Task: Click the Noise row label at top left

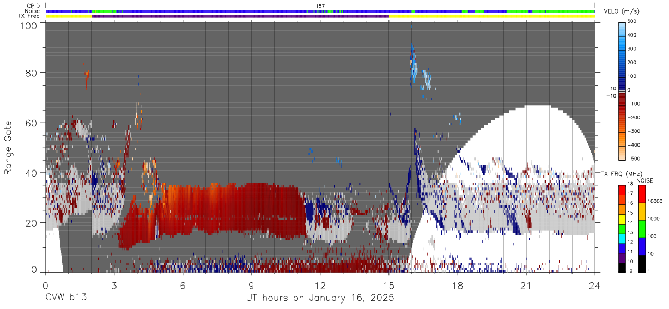Action: click(32, 11)
